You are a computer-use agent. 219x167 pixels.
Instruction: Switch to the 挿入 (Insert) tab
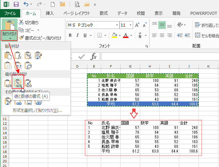click(x=50, y=13)
